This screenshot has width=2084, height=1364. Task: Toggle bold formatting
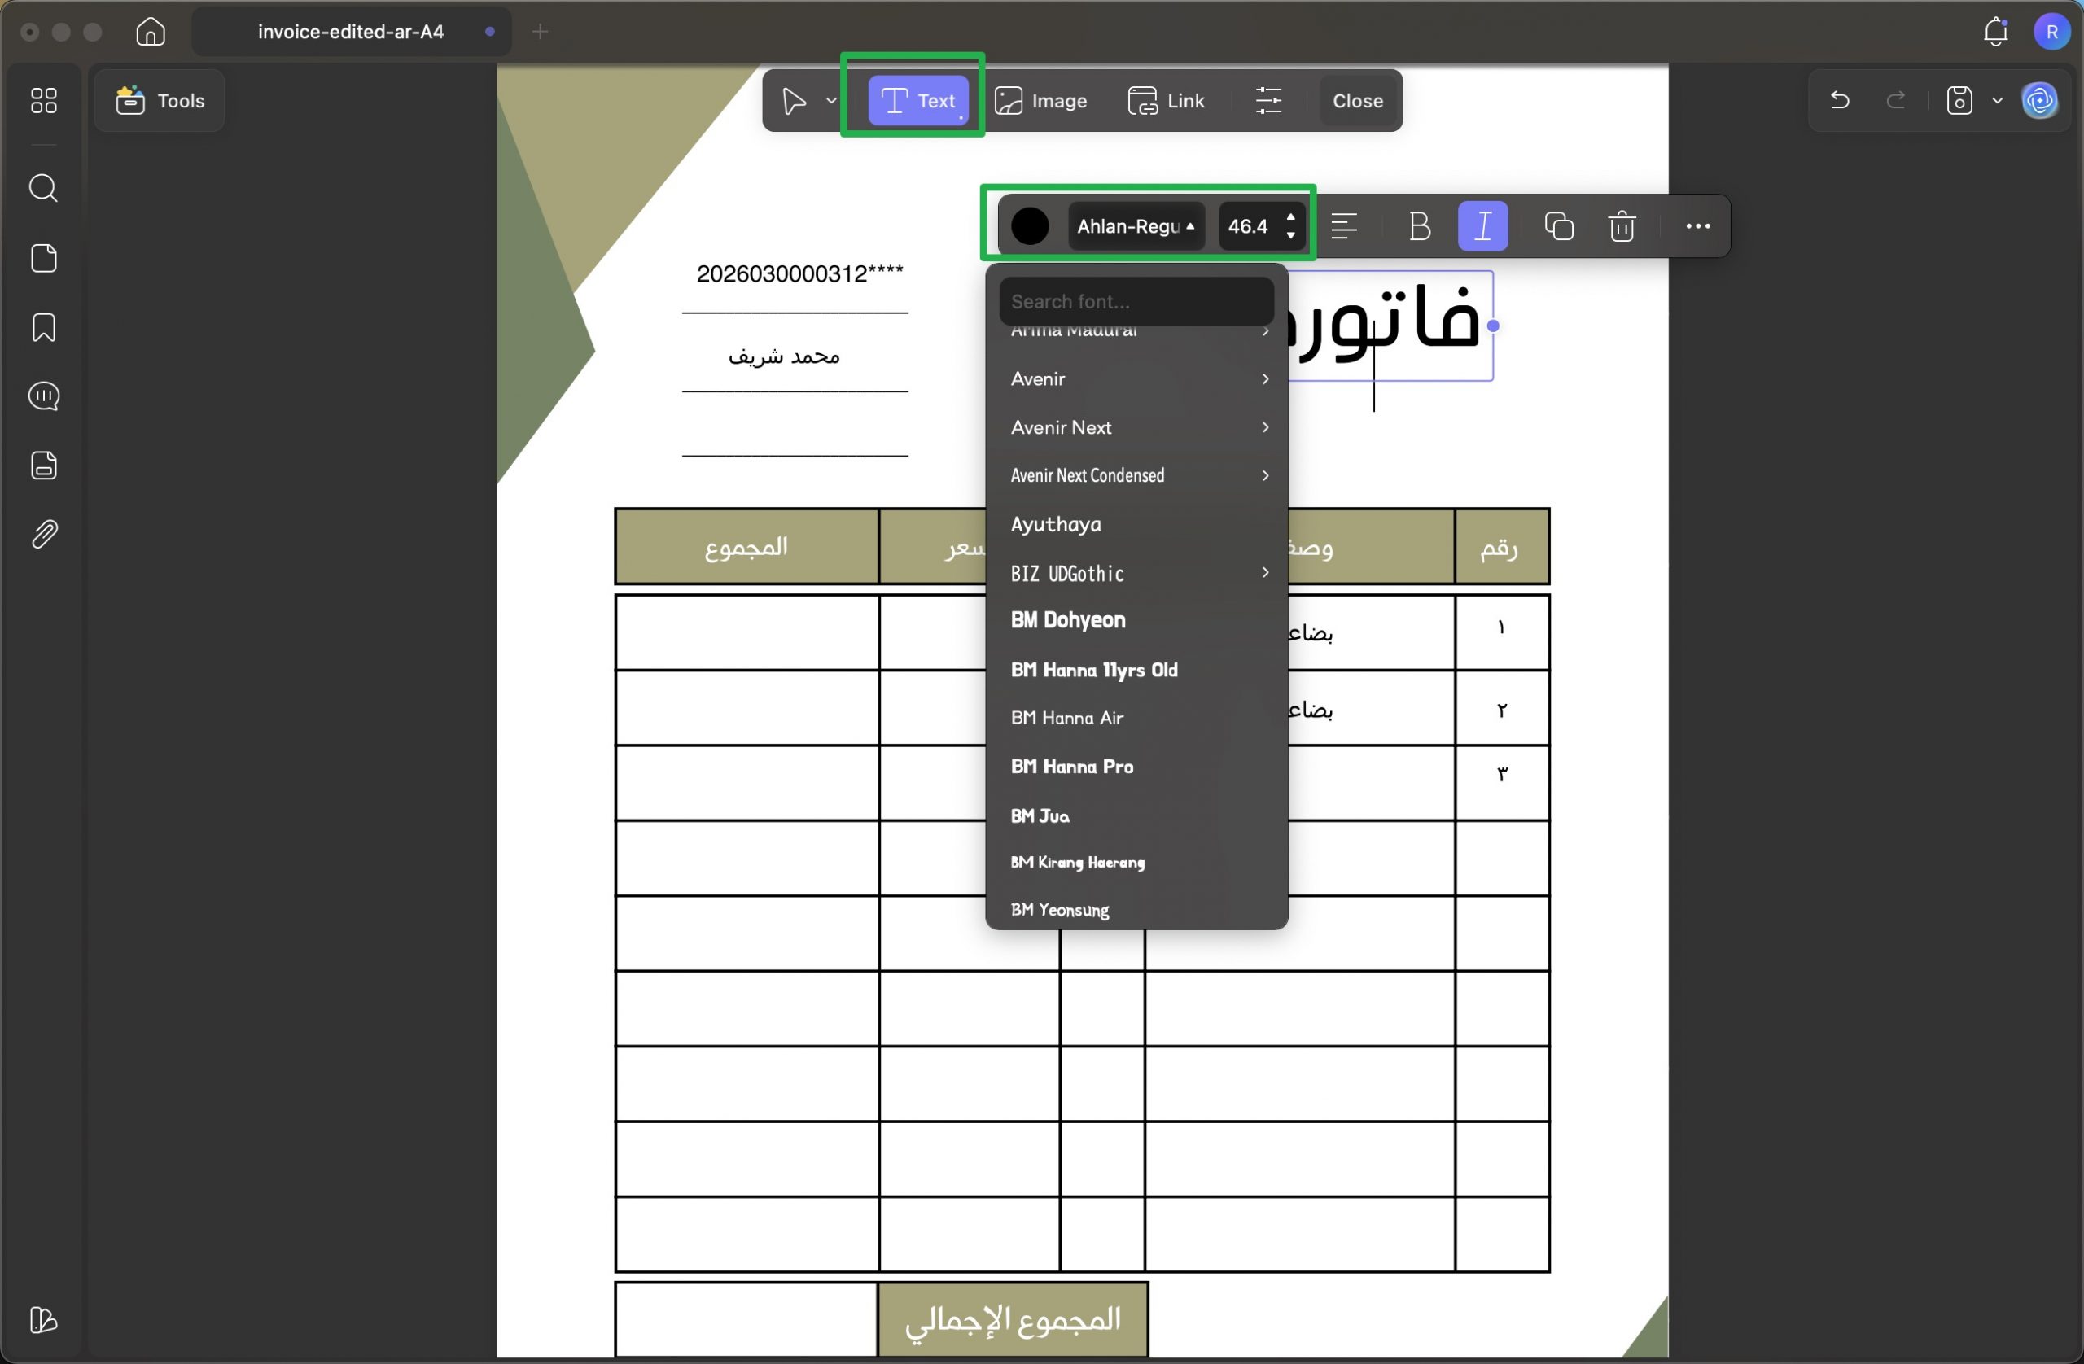(x=1420, y=227)
